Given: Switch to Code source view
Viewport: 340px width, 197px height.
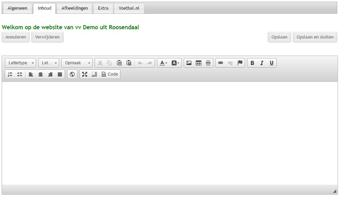Looking at the screenshot, I should [x=110, y=74].
